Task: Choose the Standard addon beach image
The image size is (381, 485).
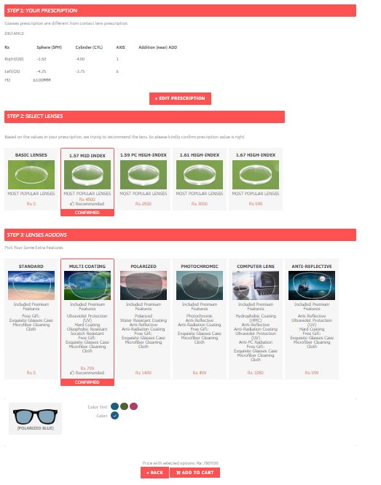Action: tap(31, 285)
